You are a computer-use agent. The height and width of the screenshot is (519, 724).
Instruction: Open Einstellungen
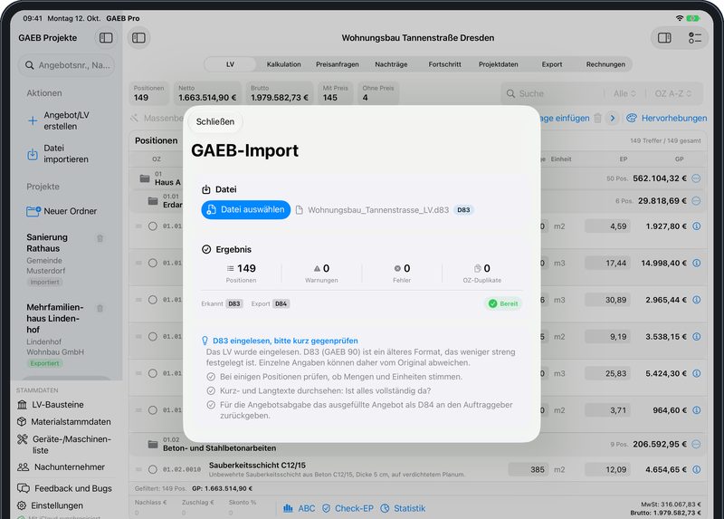[51, 505]
